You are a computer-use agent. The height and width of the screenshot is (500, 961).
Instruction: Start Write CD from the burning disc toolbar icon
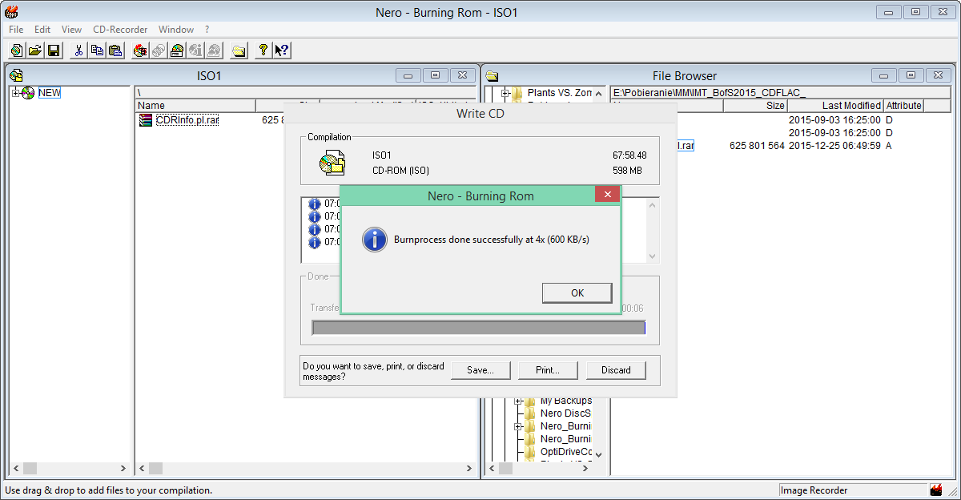140,50
